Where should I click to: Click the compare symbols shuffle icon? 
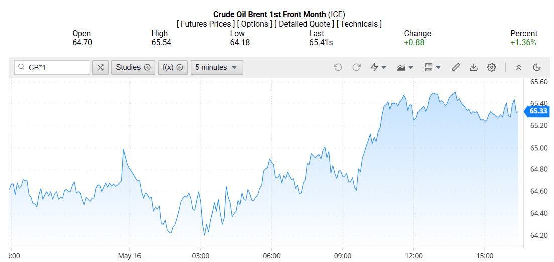[100, 67]
